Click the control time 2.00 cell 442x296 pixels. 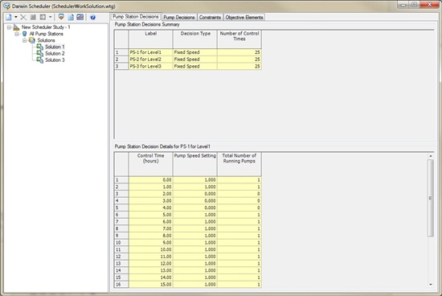[x=151, y=194]
